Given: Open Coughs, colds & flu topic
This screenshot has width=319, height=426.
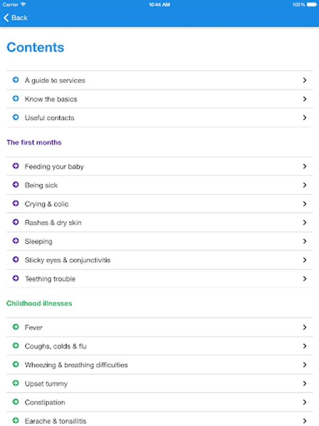Looking at the screenshot, I should point(56,346).
